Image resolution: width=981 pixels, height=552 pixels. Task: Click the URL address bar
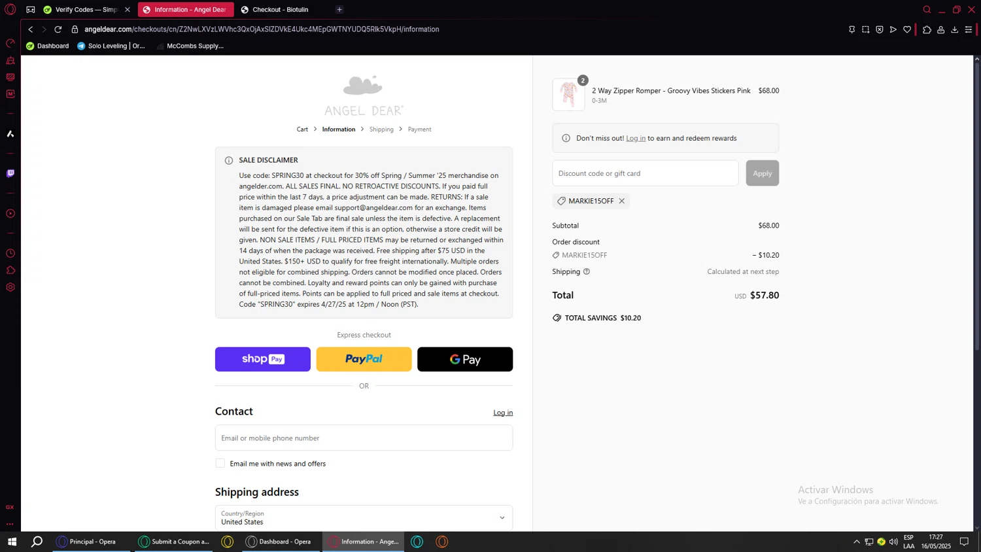pyautogui.click(x=262, y=29)
